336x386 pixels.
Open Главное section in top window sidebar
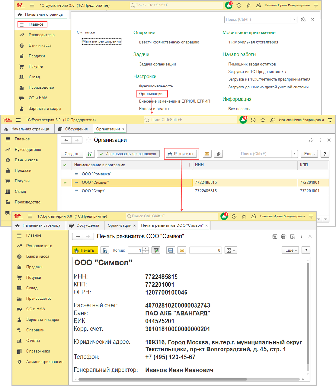coord(32,24)
